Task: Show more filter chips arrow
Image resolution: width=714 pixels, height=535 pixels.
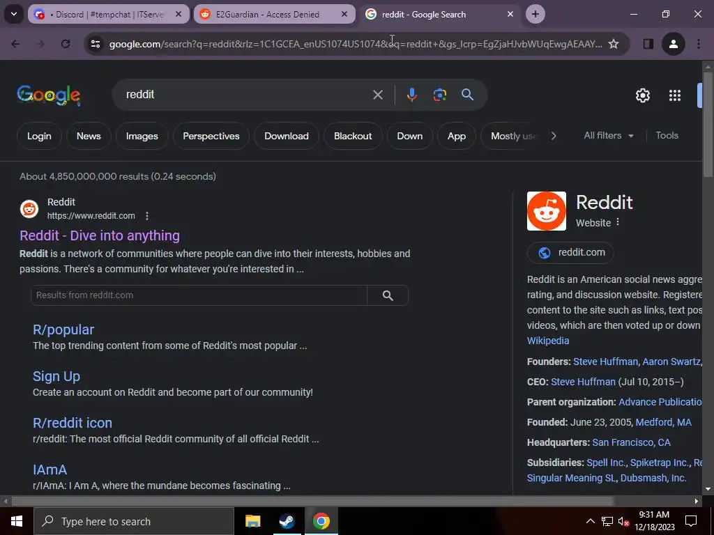Action: click(553, 136)
